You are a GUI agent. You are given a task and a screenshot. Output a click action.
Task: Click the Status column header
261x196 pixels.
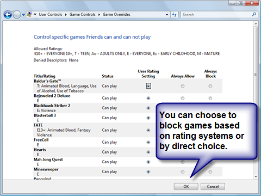point(108,76)
